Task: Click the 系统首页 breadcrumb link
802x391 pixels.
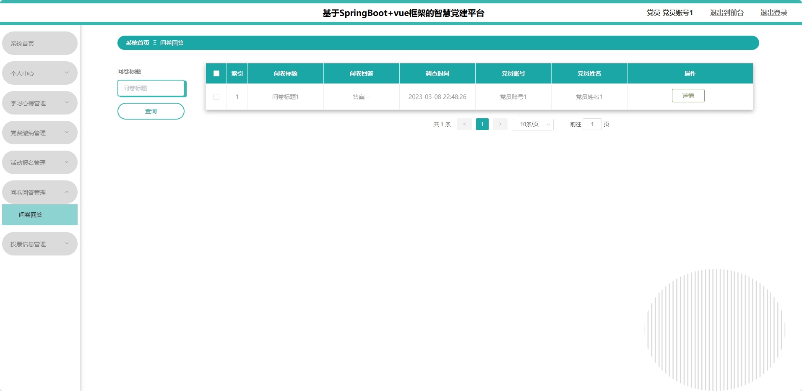Action: [x=138, y=43]
